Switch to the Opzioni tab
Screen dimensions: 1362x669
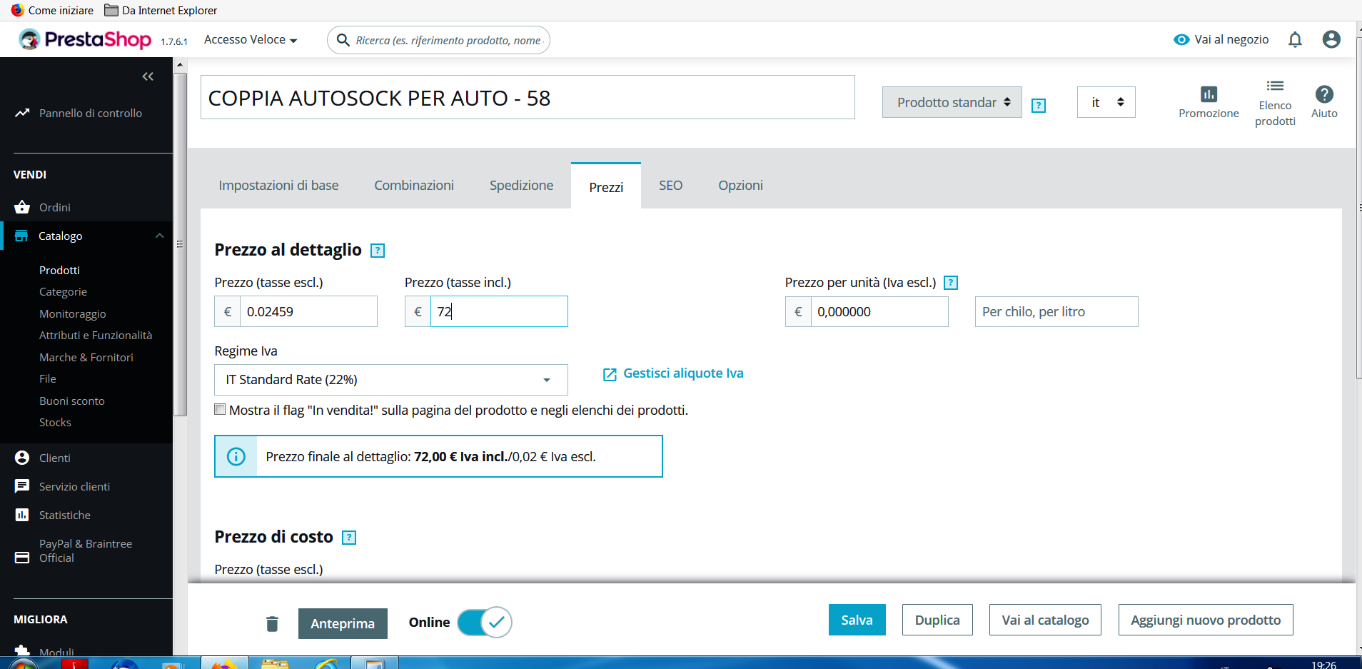pyautogui.click(x=740, y=186)
